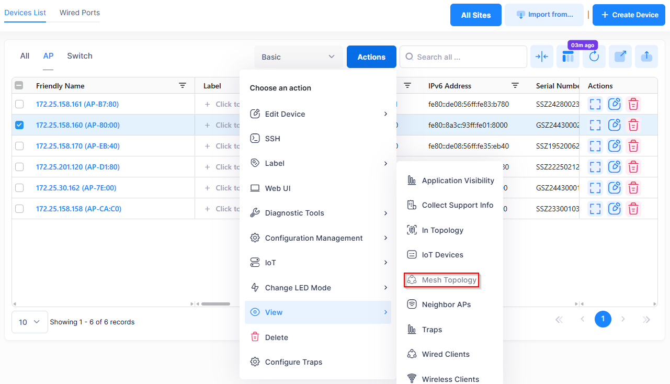The image size is (670, 384).
Task: Expand details icon for 172.25.201.120 row
Action: [x=595, y=167]
